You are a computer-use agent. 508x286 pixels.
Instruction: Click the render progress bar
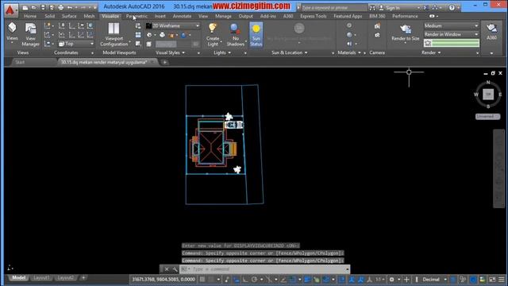click(455, 43)
